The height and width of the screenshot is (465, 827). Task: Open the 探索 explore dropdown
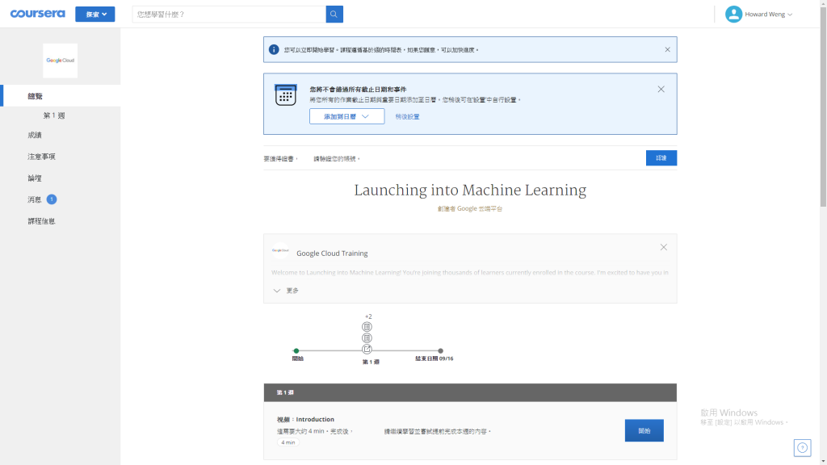tap(95, 15)
